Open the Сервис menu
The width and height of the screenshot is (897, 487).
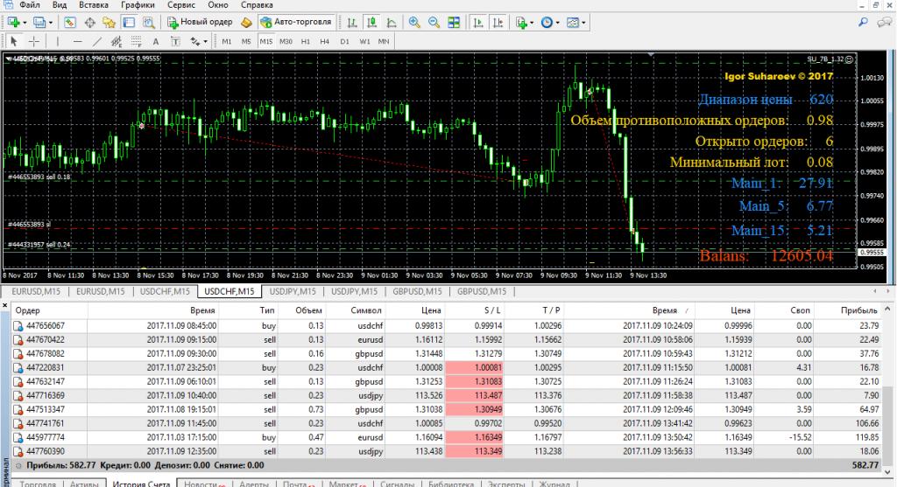point(182,4)
